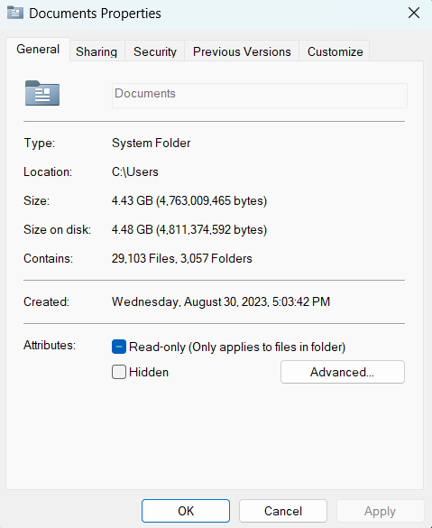The width and height of the screenshot is (432, 528).
Task: Open the Advanced attributes dialog
Action: [x=343, y=372]
